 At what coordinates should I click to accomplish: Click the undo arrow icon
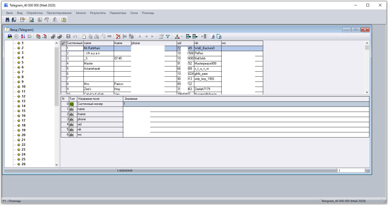click(75, 36)
